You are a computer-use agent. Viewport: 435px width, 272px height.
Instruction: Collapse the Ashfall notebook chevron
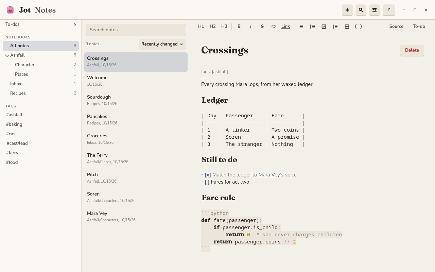point(7,55)
